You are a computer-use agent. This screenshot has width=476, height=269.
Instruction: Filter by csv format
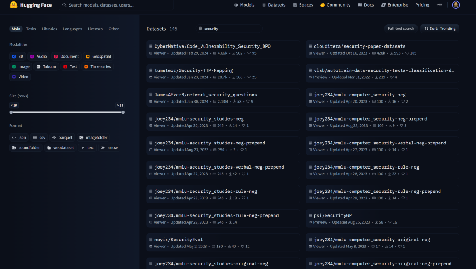(39, 138)
